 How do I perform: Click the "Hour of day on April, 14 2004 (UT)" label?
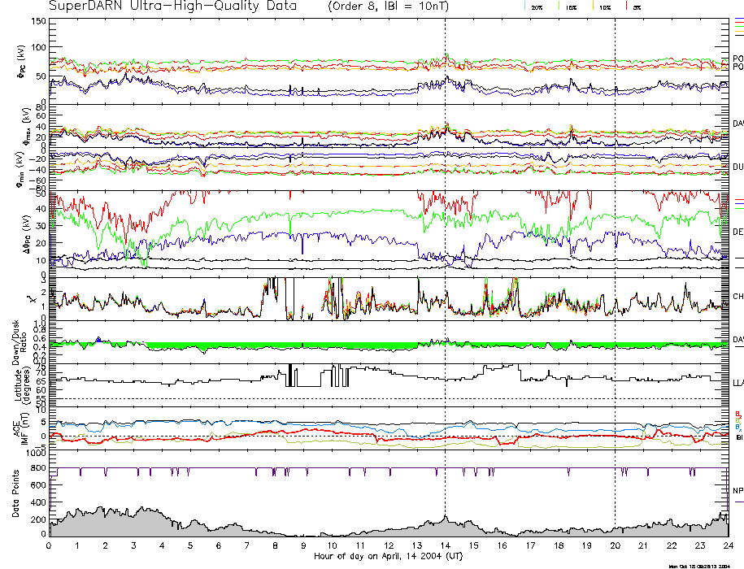coord(388,556)
